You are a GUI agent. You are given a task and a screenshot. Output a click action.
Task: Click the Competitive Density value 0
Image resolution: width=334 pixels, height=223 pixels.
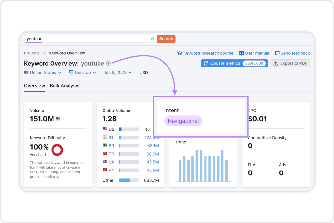coord(250,146)
